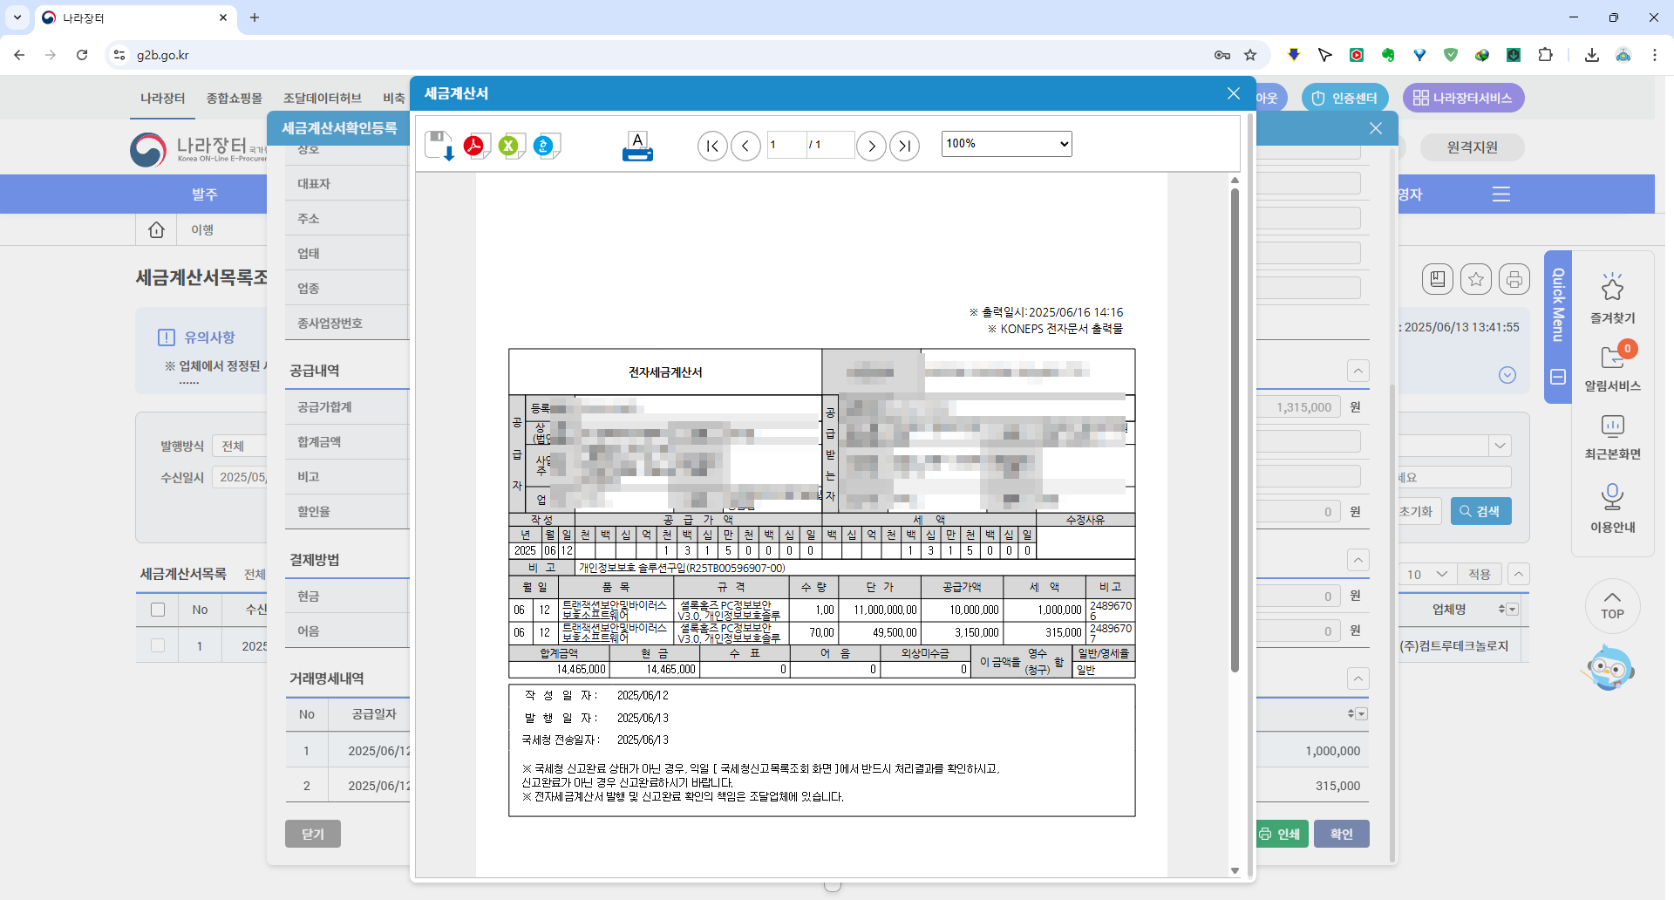Click the save document icon in viewer toolbar
Viewport: 1674px width, 900px height.
(x=439, y=146)
